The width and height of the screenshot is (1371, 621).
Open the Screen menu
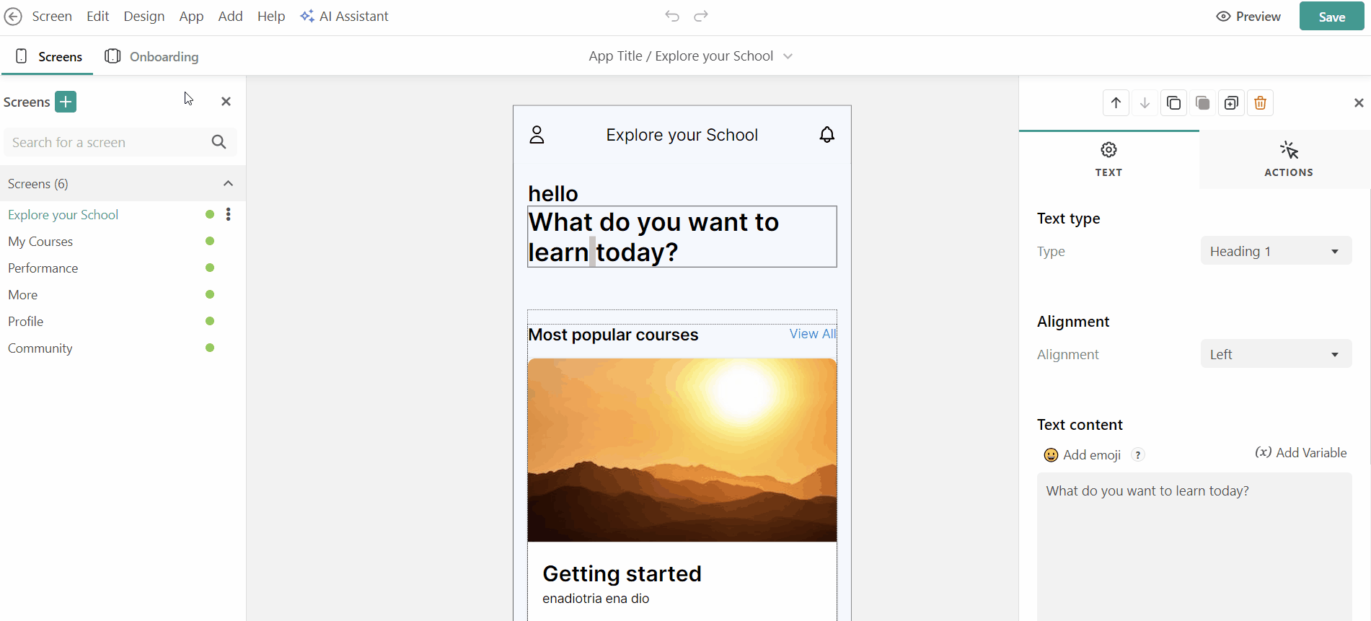click(52, 17)
